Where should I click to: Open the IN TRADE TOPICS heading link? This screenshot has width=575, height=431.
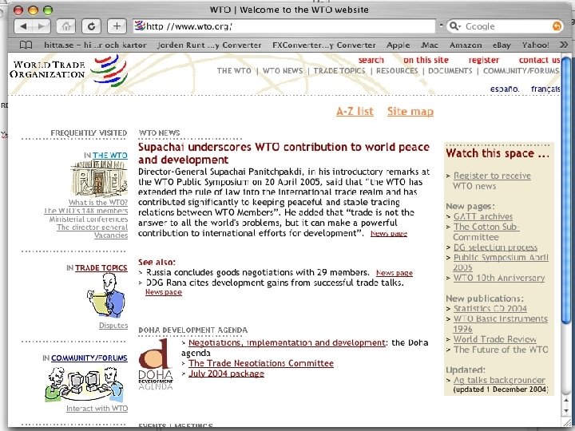tap(101, 268)
